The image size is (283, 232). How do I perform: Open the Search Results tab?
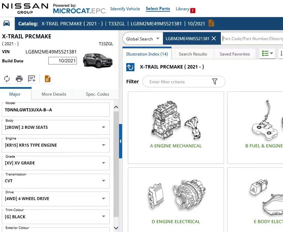click(x=193, y=54)
